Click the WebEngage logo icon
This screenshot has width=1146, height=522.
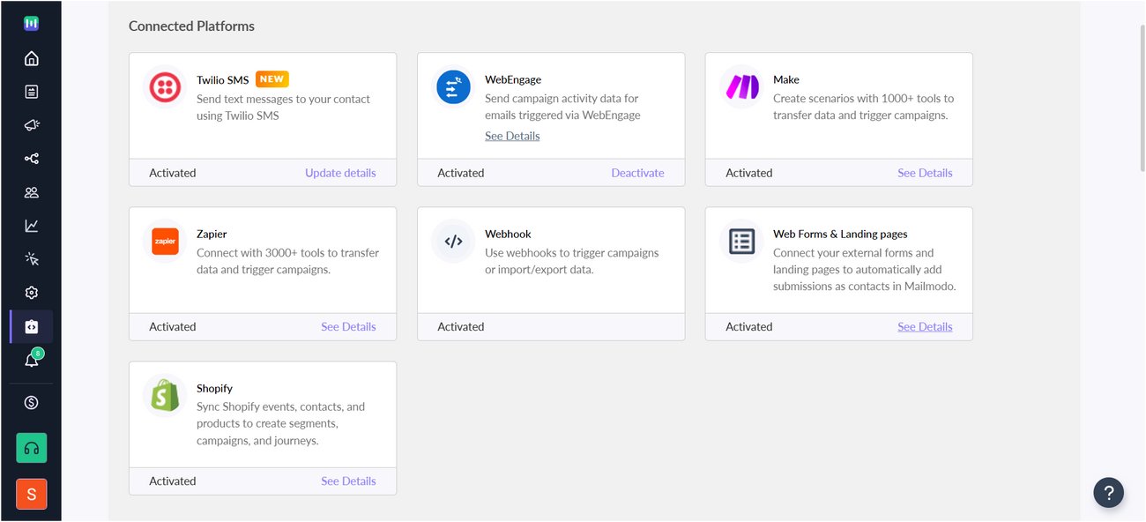click(453, 87)
